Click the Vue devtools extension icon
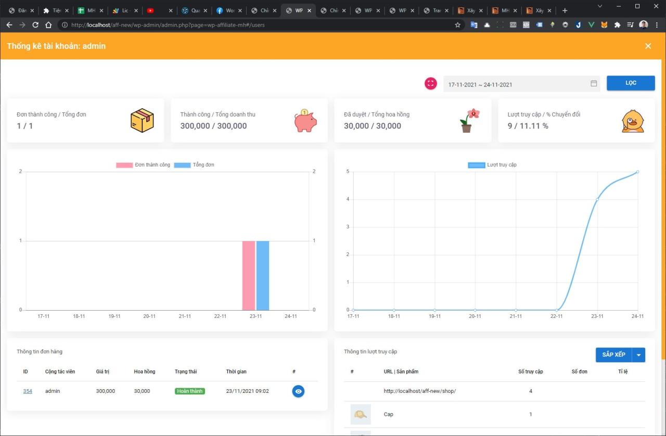Screen dimensions: 666x436 click(591, 24)
